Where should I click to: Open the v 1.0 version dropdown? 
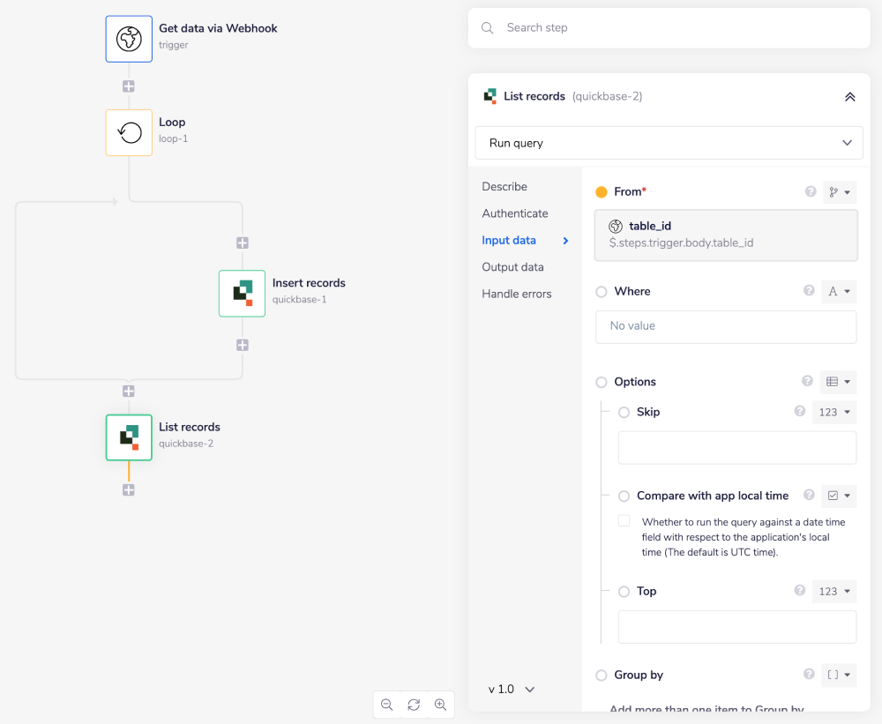(512, 689)
